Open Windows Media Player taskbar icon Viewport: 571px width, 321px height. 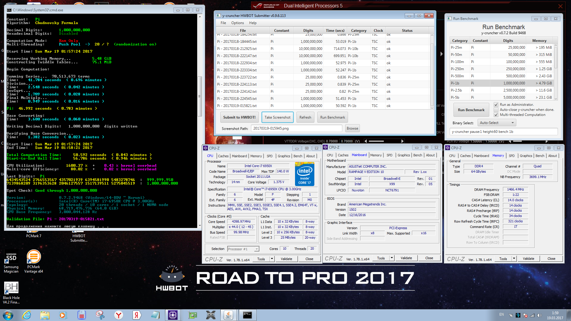[x=63, y=315]
